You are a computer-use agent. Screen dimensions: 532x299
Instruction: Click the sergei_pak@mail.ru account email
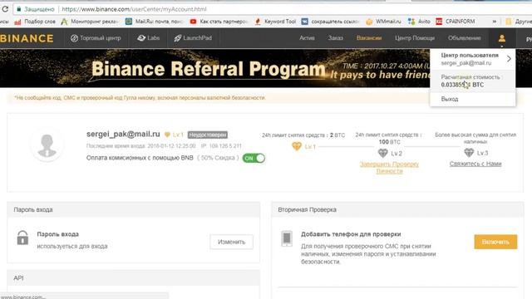click(123, 134)
